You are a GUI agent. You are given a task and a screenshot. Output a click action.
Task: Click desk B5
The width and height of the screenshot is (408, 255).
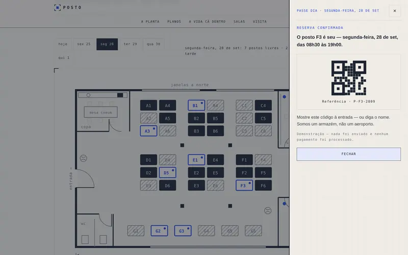215,118
